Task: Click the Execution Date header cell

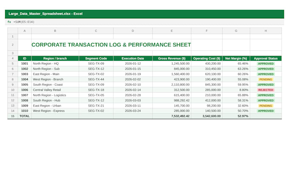Action: (x=133, y=59)
